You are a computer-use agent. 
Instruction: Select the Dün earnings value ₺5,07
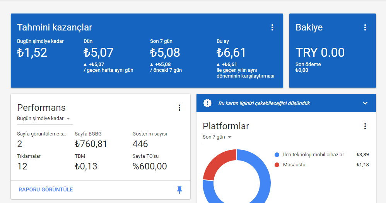tap(99, 52)
